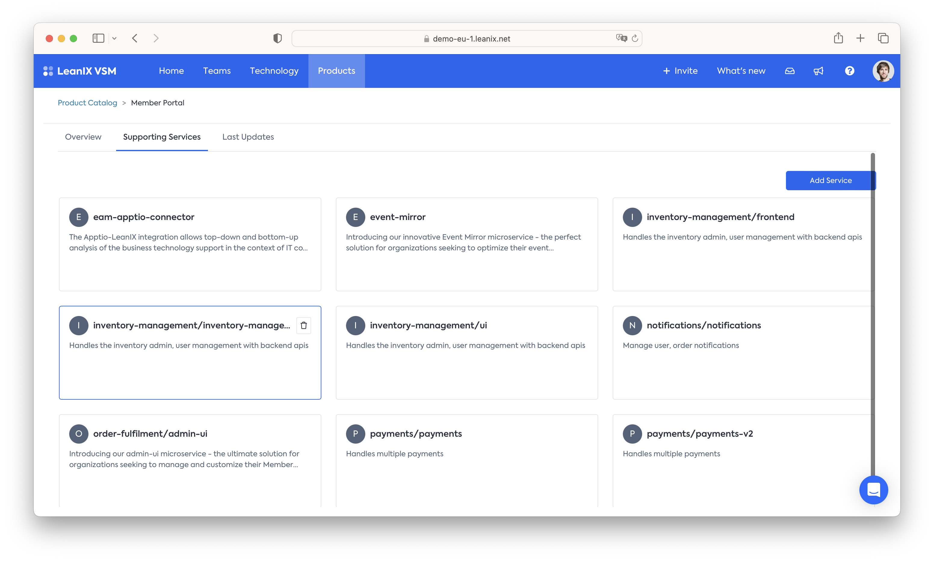Go to the Product Catalog breadcrumb link
The height and width of the screenshot is (561, 934).
(87, 103)
